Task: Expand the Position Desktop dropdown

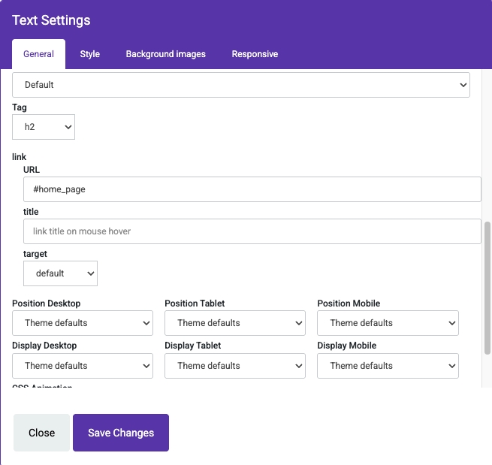Action: point(83,323)
